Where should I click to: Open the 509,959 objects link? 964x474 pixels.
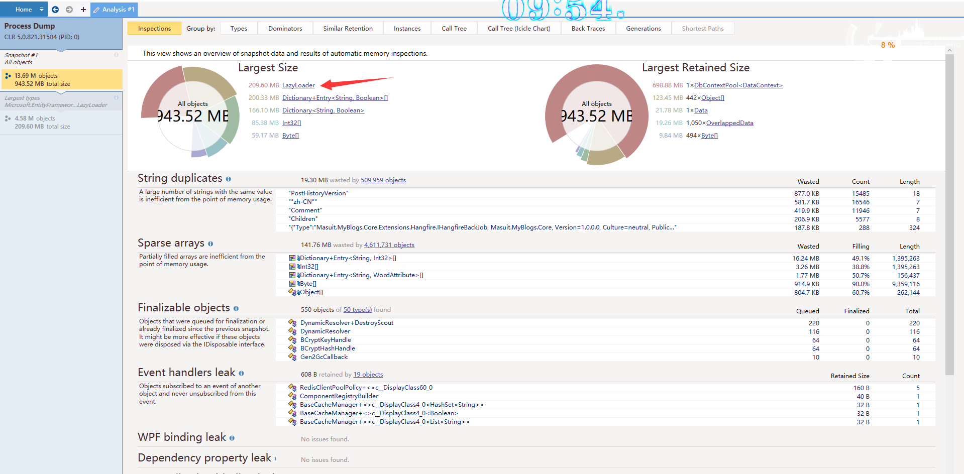click(383, 180)
